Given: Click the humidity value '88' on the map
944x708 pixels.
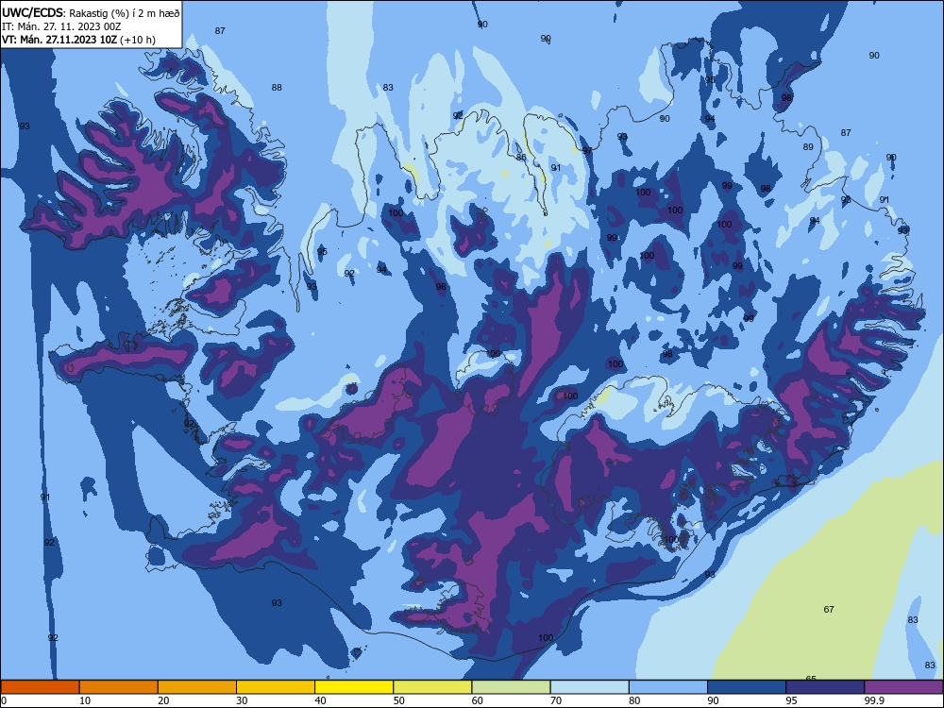Looking at the screenshot, I should coord(277,87).
